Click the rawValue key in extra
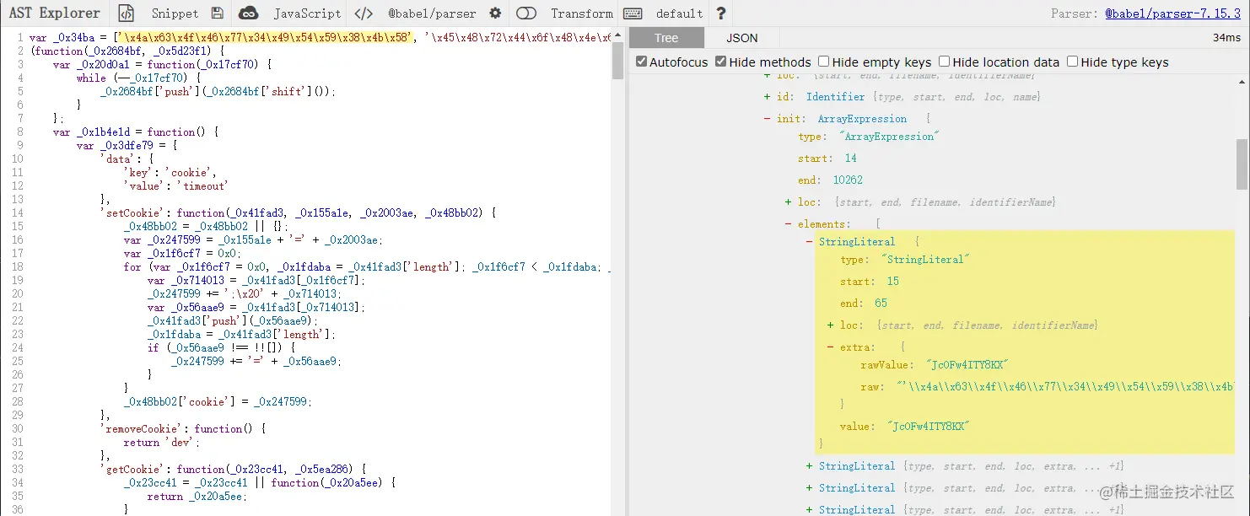Image resolution: width=1250 pixels, height=516 pixels. tap(886, 365)
